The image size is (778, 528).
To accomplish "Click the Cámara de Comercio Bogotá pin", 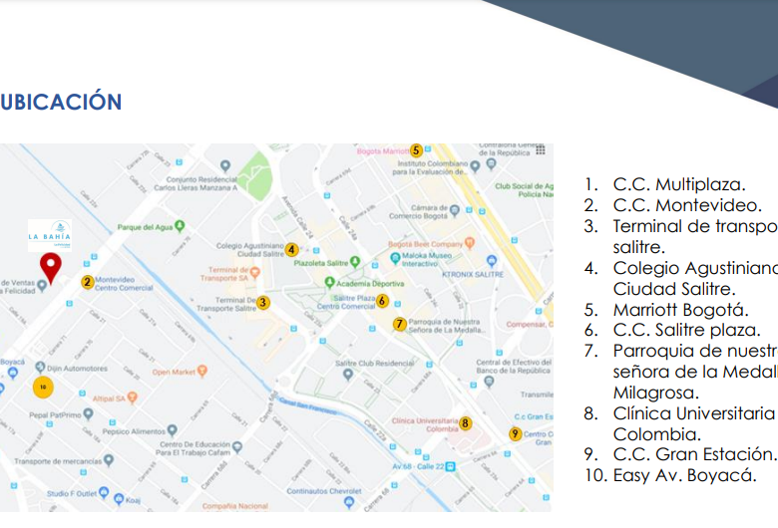I will click(454, 211).
